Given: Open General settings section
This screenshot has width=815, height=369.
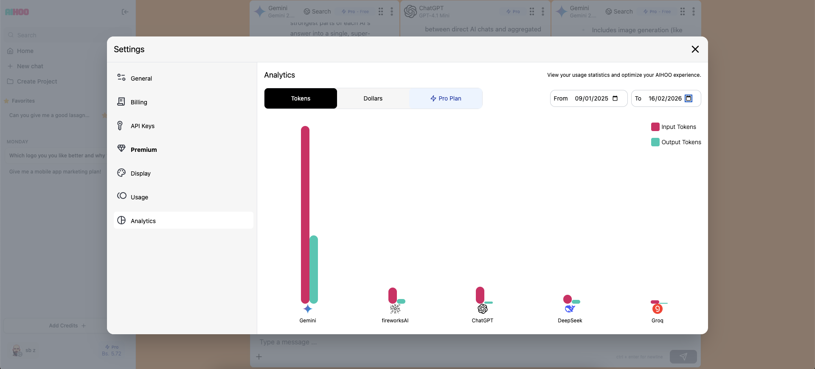Looking at the screenshot, I should click(141, 78).
